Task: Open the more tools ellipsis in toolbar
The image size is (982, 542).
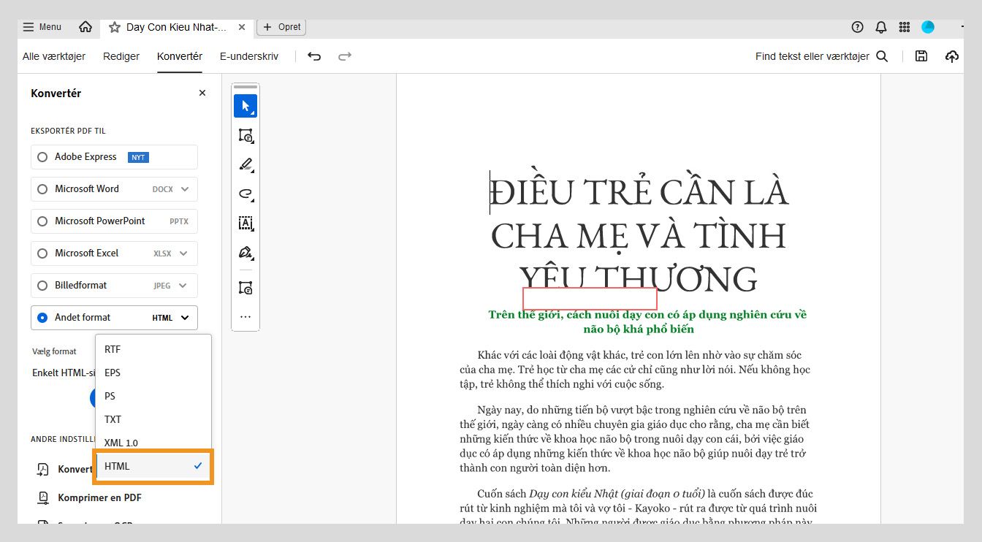Action: (x=245, y=316)
